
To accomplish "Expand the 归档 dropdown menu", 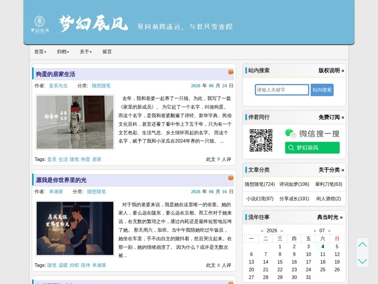I will point(63,52).
